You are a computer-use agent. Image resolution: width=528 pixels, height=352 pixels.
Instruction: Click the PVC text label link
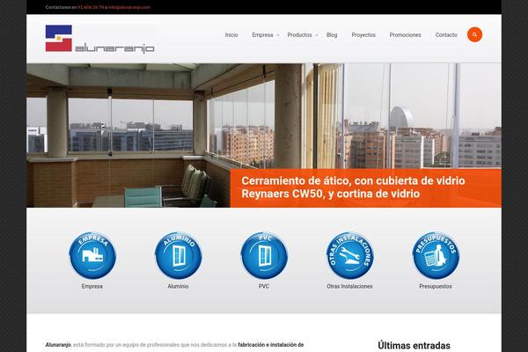264,286
